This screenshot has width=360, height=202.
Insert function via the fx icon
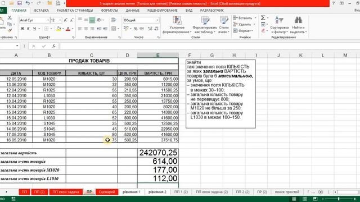(x=53, y=46)
